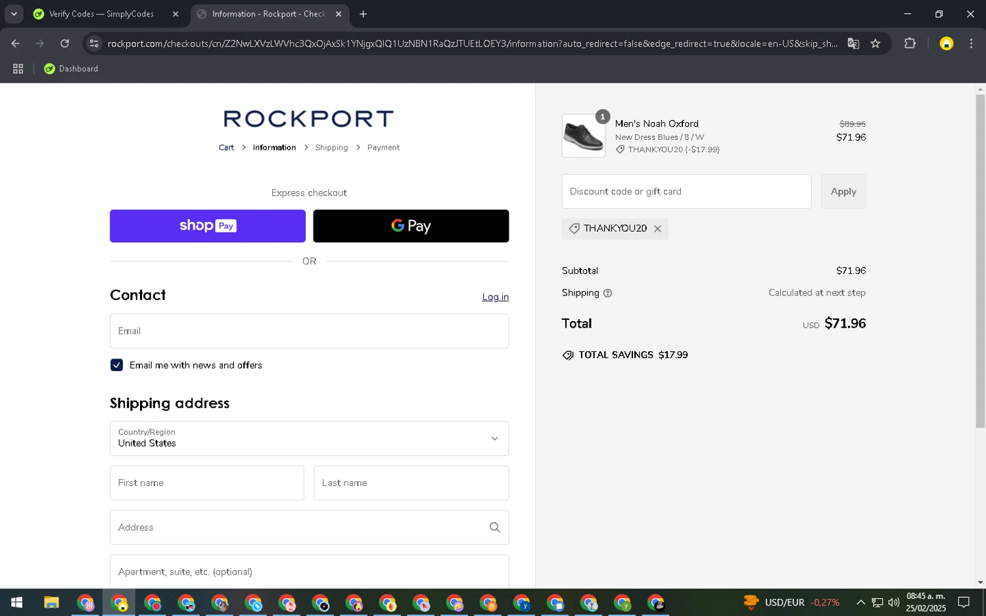Click the Men's Noah Oxford product name
The width and height of the screenshot is (986, 616).
[x=657, y=123]
